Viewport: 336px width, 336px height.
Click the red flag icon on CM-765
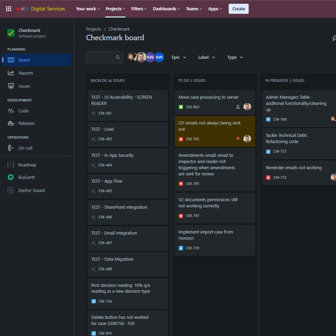(x=238, y=139)
